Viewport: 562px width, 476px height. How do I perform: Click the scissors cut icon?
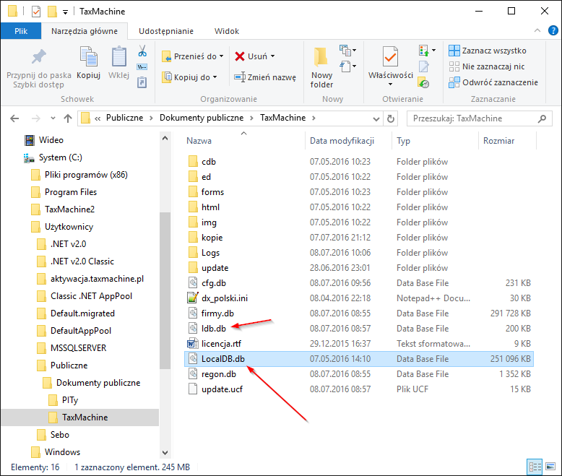(142, 51)
